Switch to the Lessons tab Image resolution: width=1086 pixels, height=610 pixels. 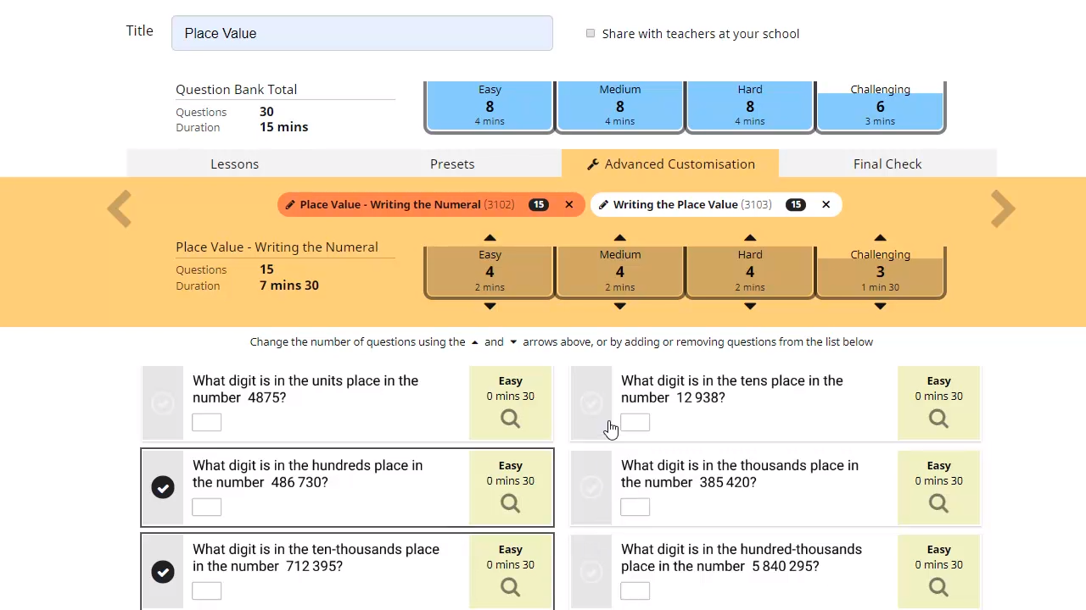(x=234, y=164)
